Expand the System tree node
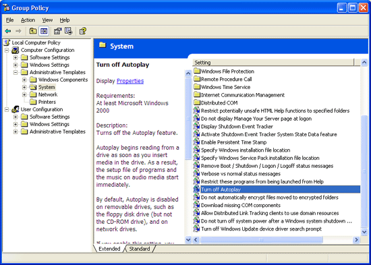371x265 pixels. (24, 87)
